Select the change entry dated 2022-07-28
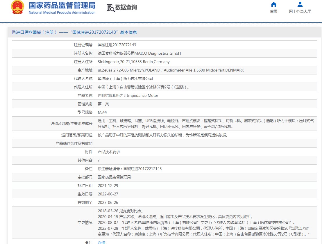 pos(204,231)
